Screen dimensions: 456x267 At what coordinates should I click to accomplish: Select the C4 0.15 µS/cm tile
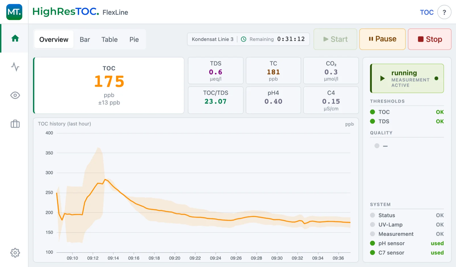331,100
